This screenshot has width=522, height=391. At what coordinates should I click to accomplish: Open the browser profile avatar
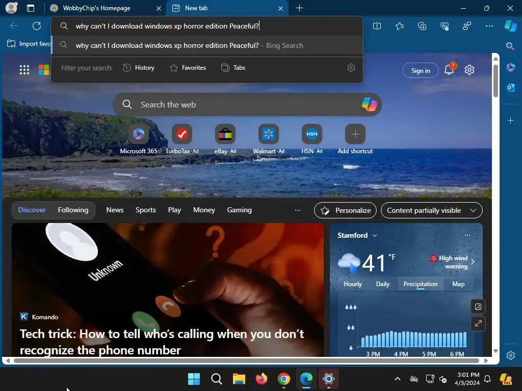coord(11,8)
